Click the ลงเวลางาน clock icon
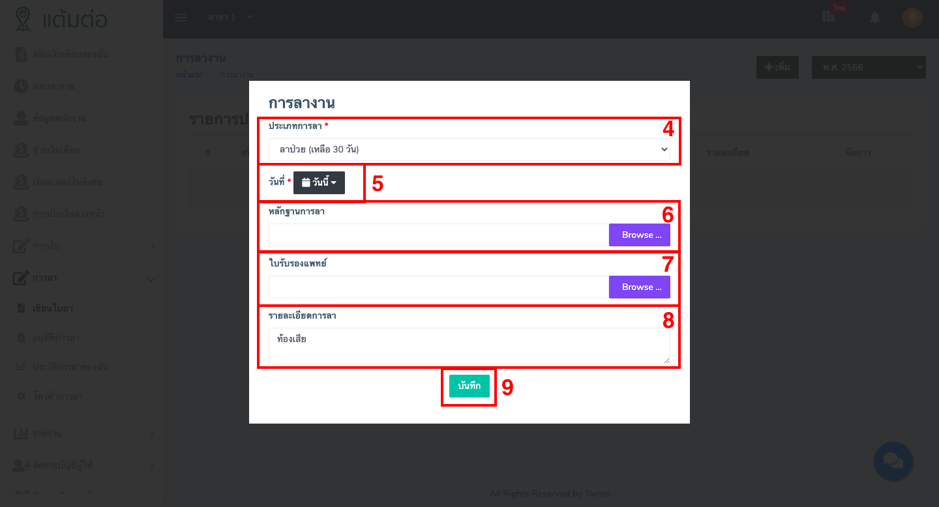The width and height of the screenshot is (939, 507). click(x=21, y=86)
